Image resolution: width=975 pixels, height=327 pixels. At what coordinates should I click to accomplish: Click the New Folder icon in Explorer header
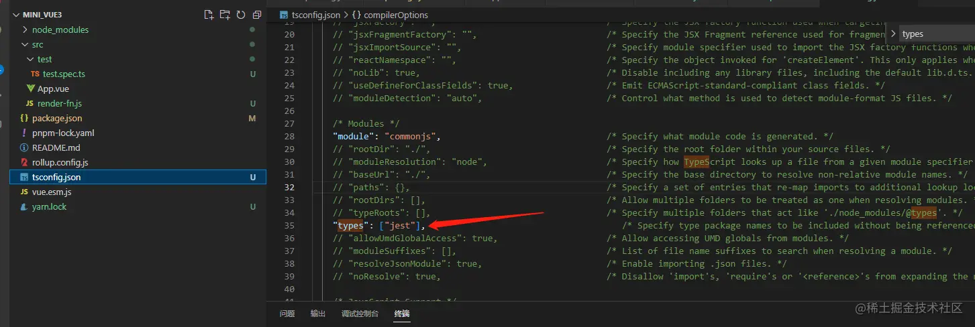[x=225, y=15]
